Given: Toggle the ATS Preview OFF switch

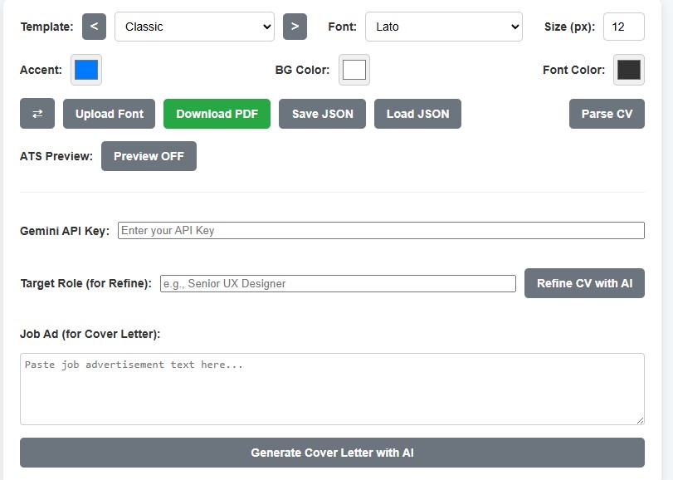Looking at the screenshot, I should [x=149, y=156].
